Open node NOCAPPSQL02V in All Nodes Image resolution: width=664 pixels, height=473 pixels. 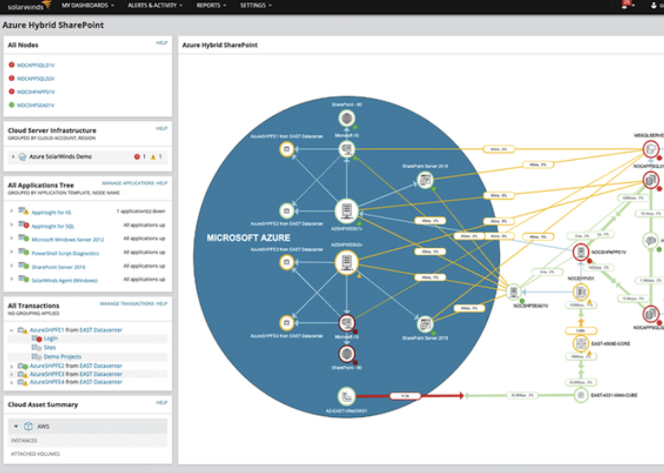tap(36, 78)
